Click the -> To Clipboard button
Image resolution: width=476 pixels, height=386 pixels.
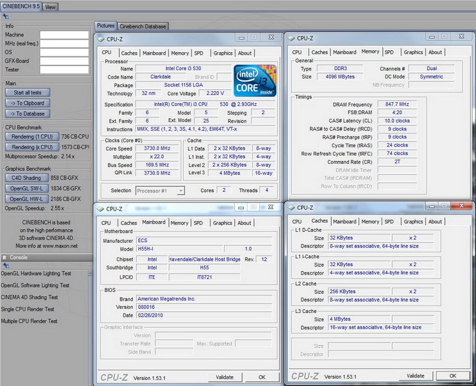27,103
